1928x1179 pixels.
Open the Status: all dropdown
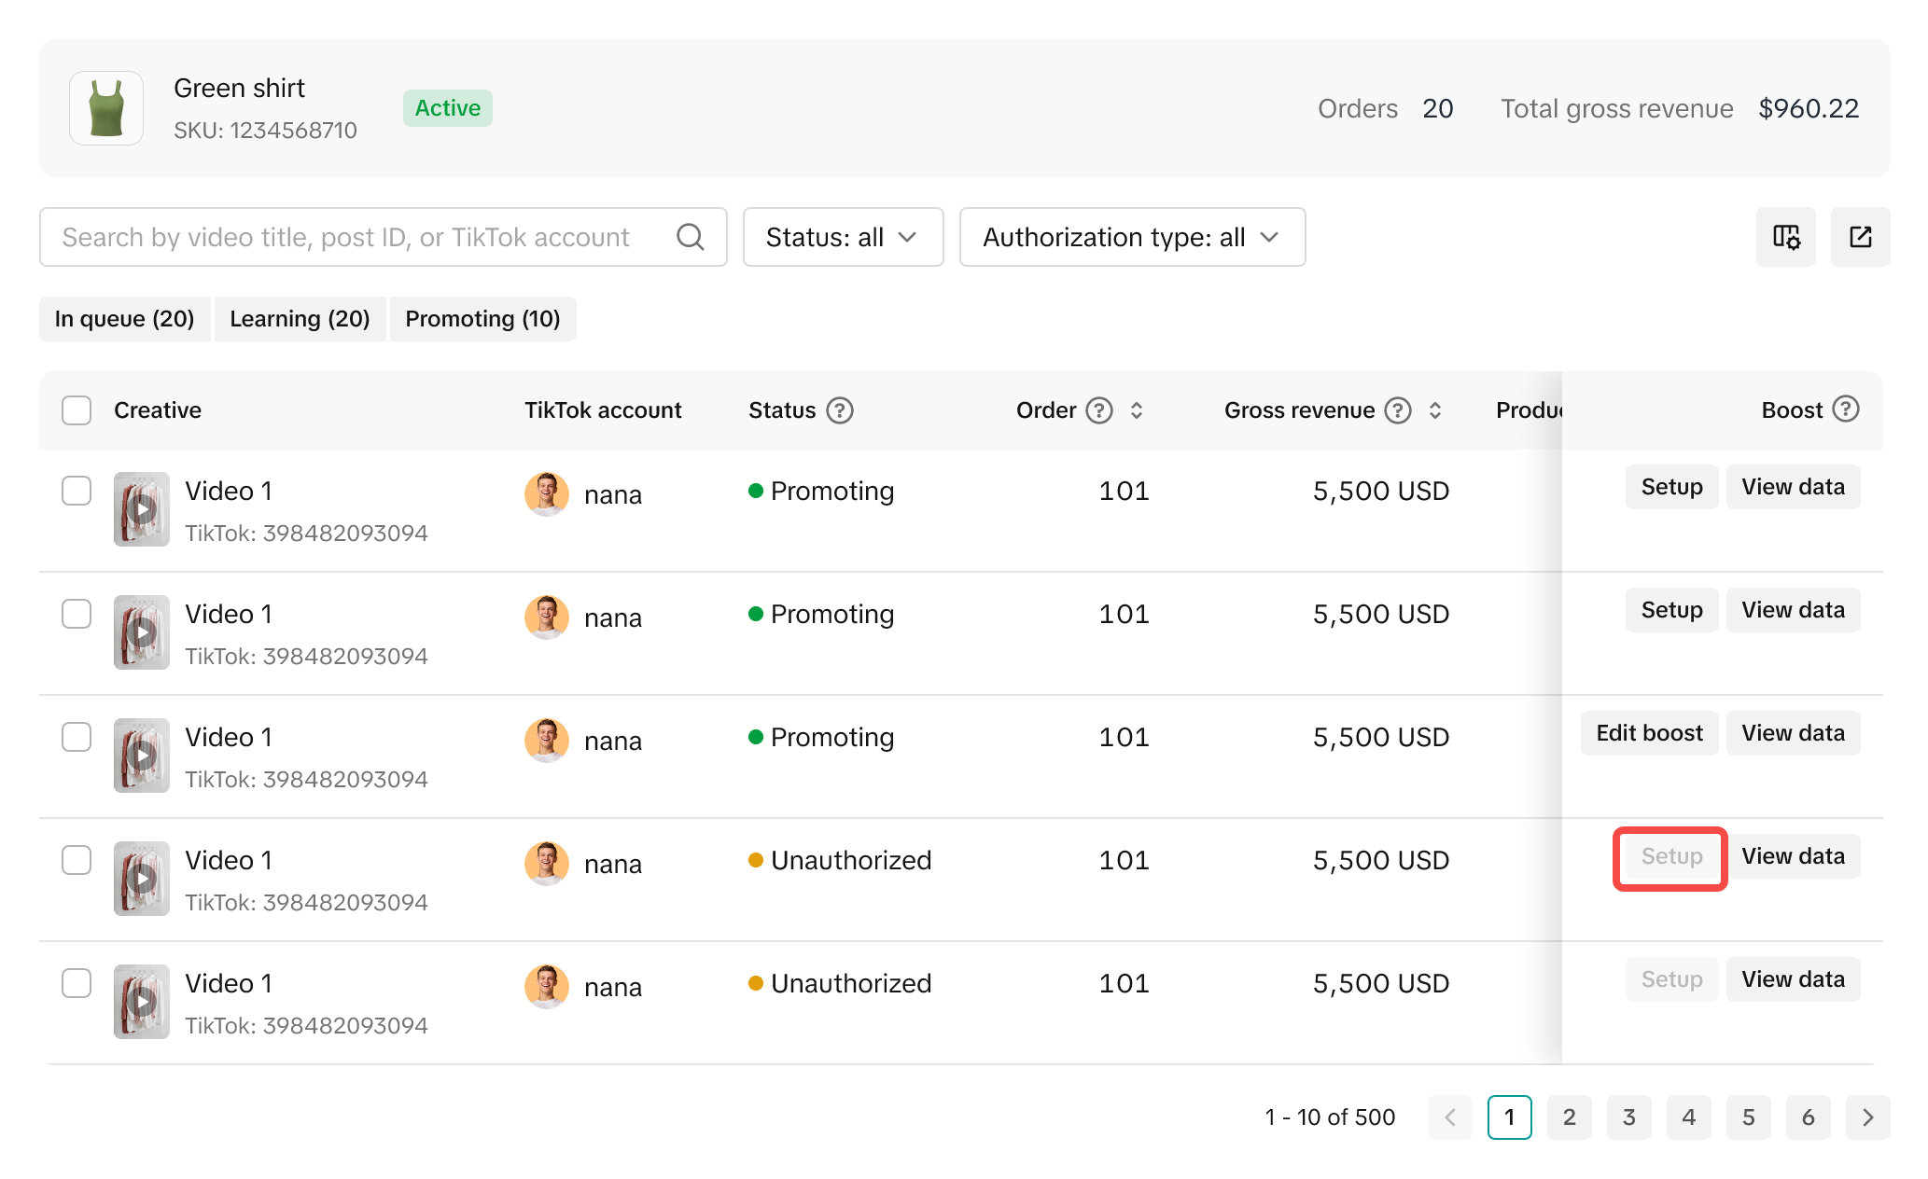click(843, 237)
